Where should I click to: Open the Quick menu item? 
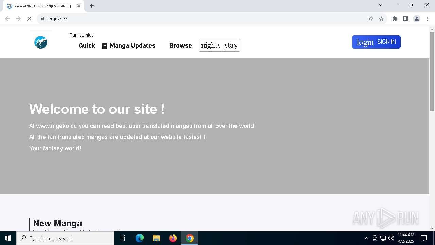[x=87, y=46]
